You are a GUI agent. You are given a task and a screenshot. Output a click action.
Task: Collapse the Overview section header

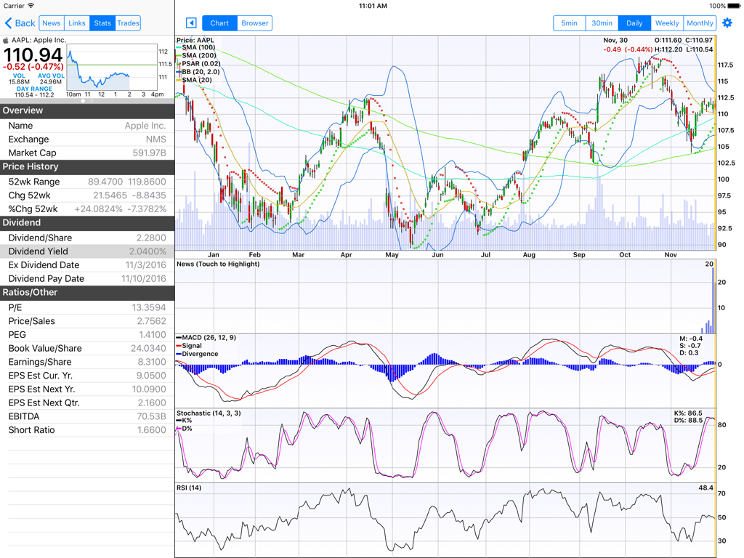click(87, 110)
